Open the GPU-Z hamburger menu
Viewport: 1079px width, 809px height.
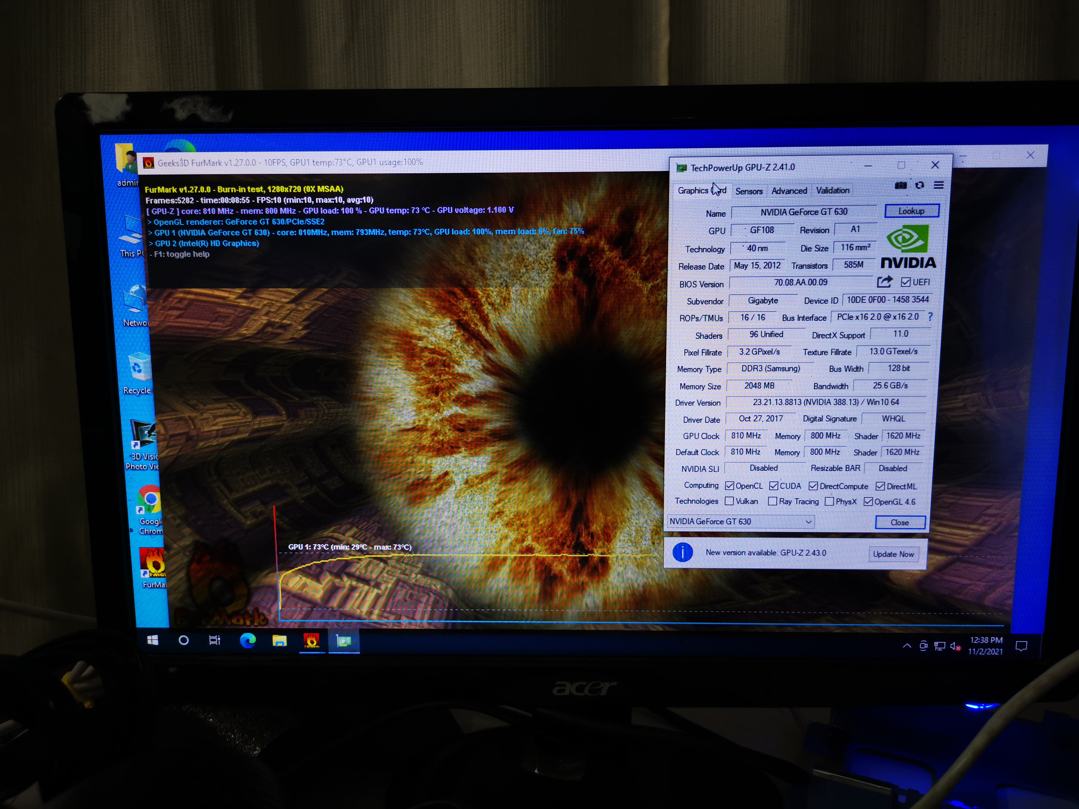coord(939,185)
